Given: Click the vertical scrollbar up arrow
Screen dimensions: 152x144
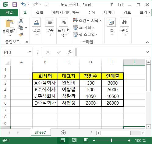Looking at the screenshot, I should pos(148,62).
